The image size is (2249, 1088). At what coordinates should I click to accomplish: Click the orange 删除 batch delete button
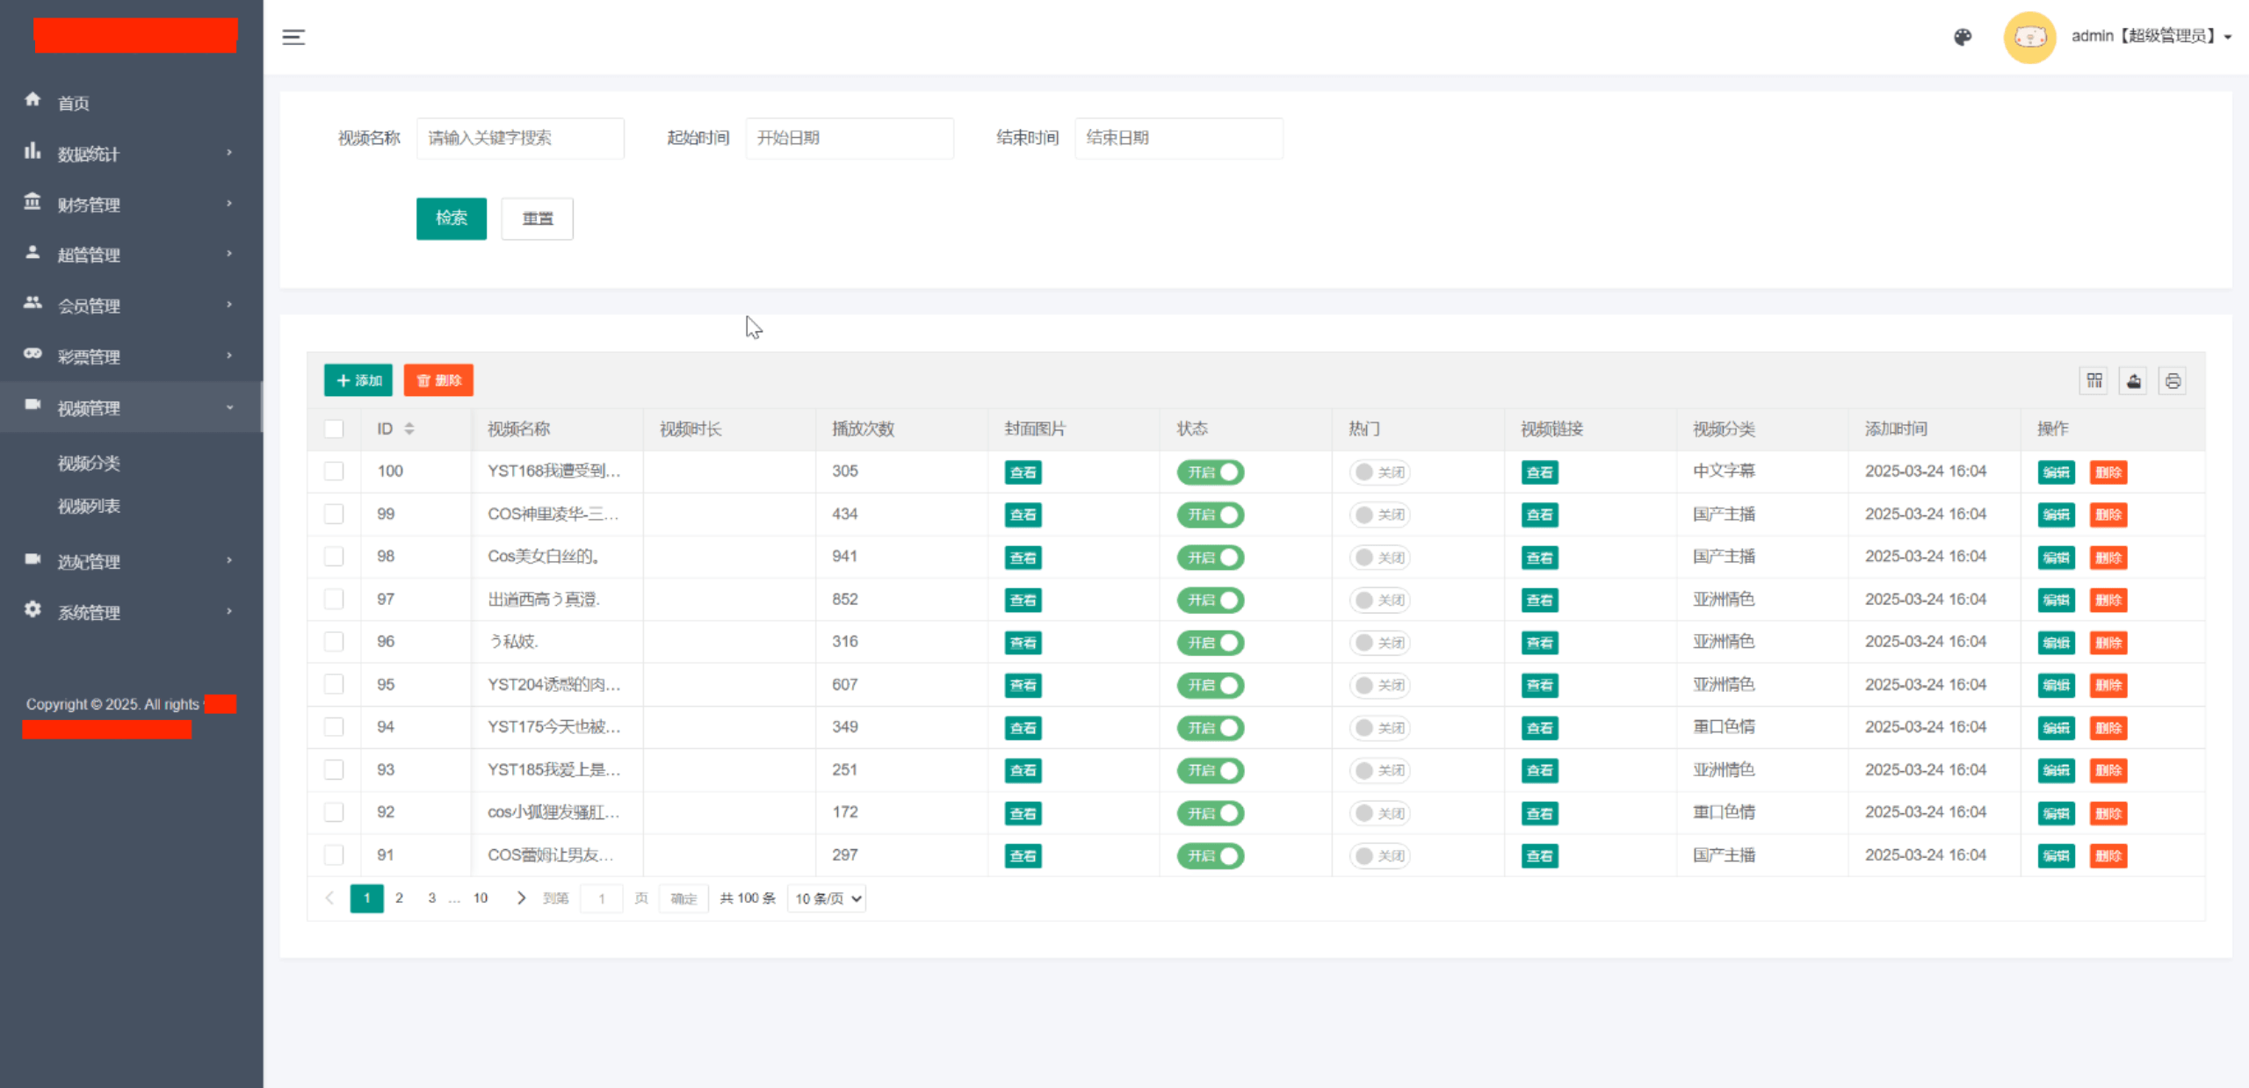(x=438, y=380)
